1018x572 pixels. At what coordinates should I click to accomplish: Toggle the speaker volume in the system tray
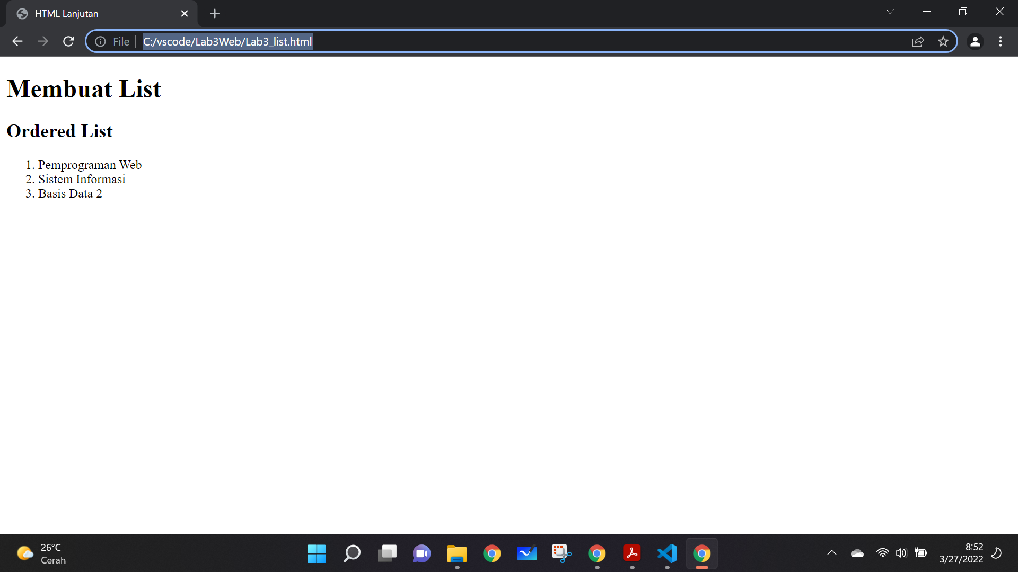[901, 553]
